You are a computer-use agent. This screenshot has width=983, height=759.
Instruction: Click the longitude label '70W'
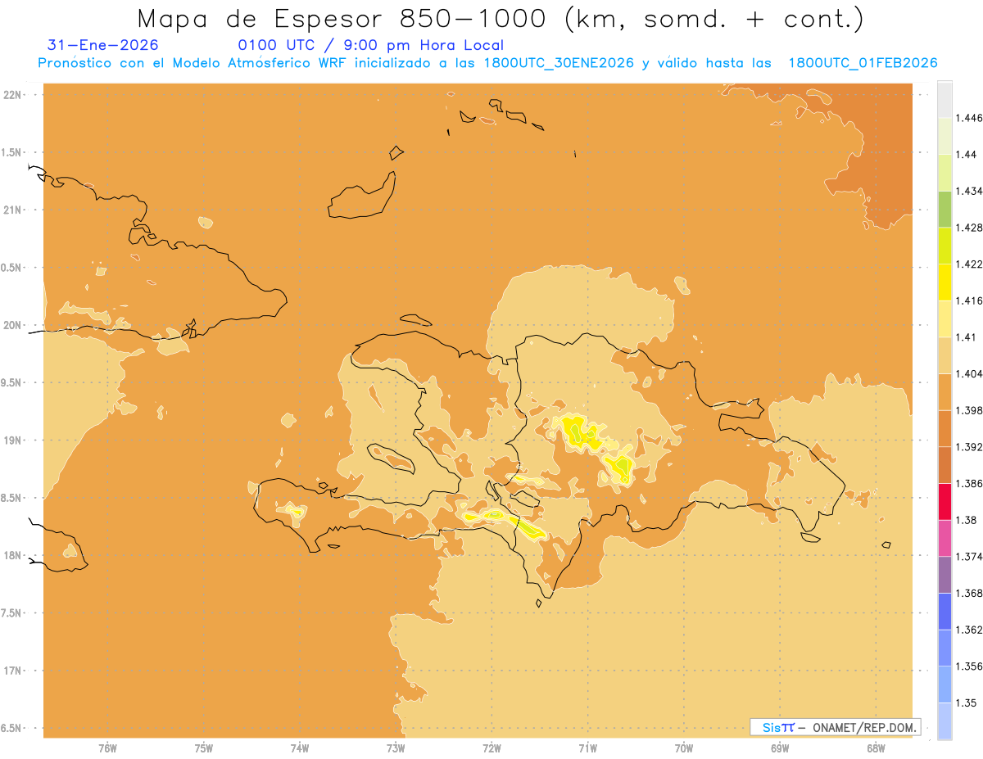pyautogui.click(x=684, y=748)
